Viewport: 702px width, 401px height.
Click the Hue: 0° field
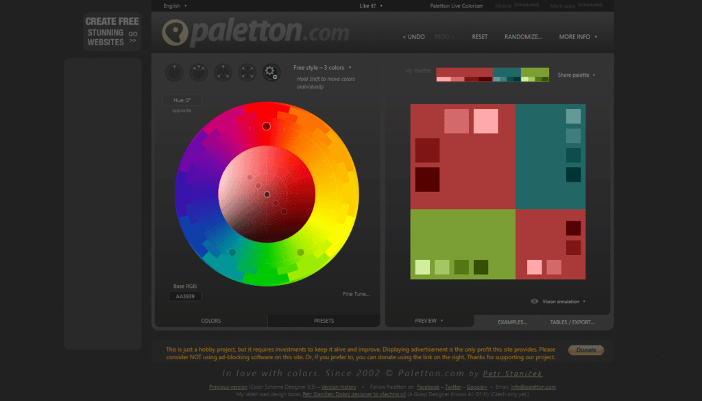click(182, 100)
